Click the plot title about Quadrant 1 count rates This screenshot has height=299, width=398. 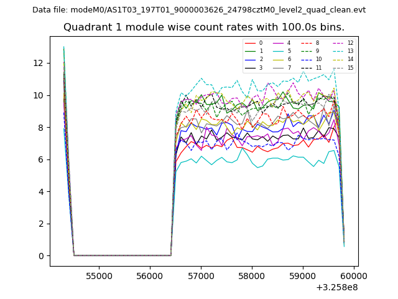[x=203, y=27]
